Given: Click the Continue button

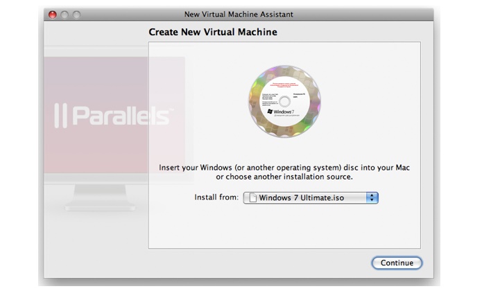Looking at the screenshot, I should pyautogui.click(x=397, y=263).
